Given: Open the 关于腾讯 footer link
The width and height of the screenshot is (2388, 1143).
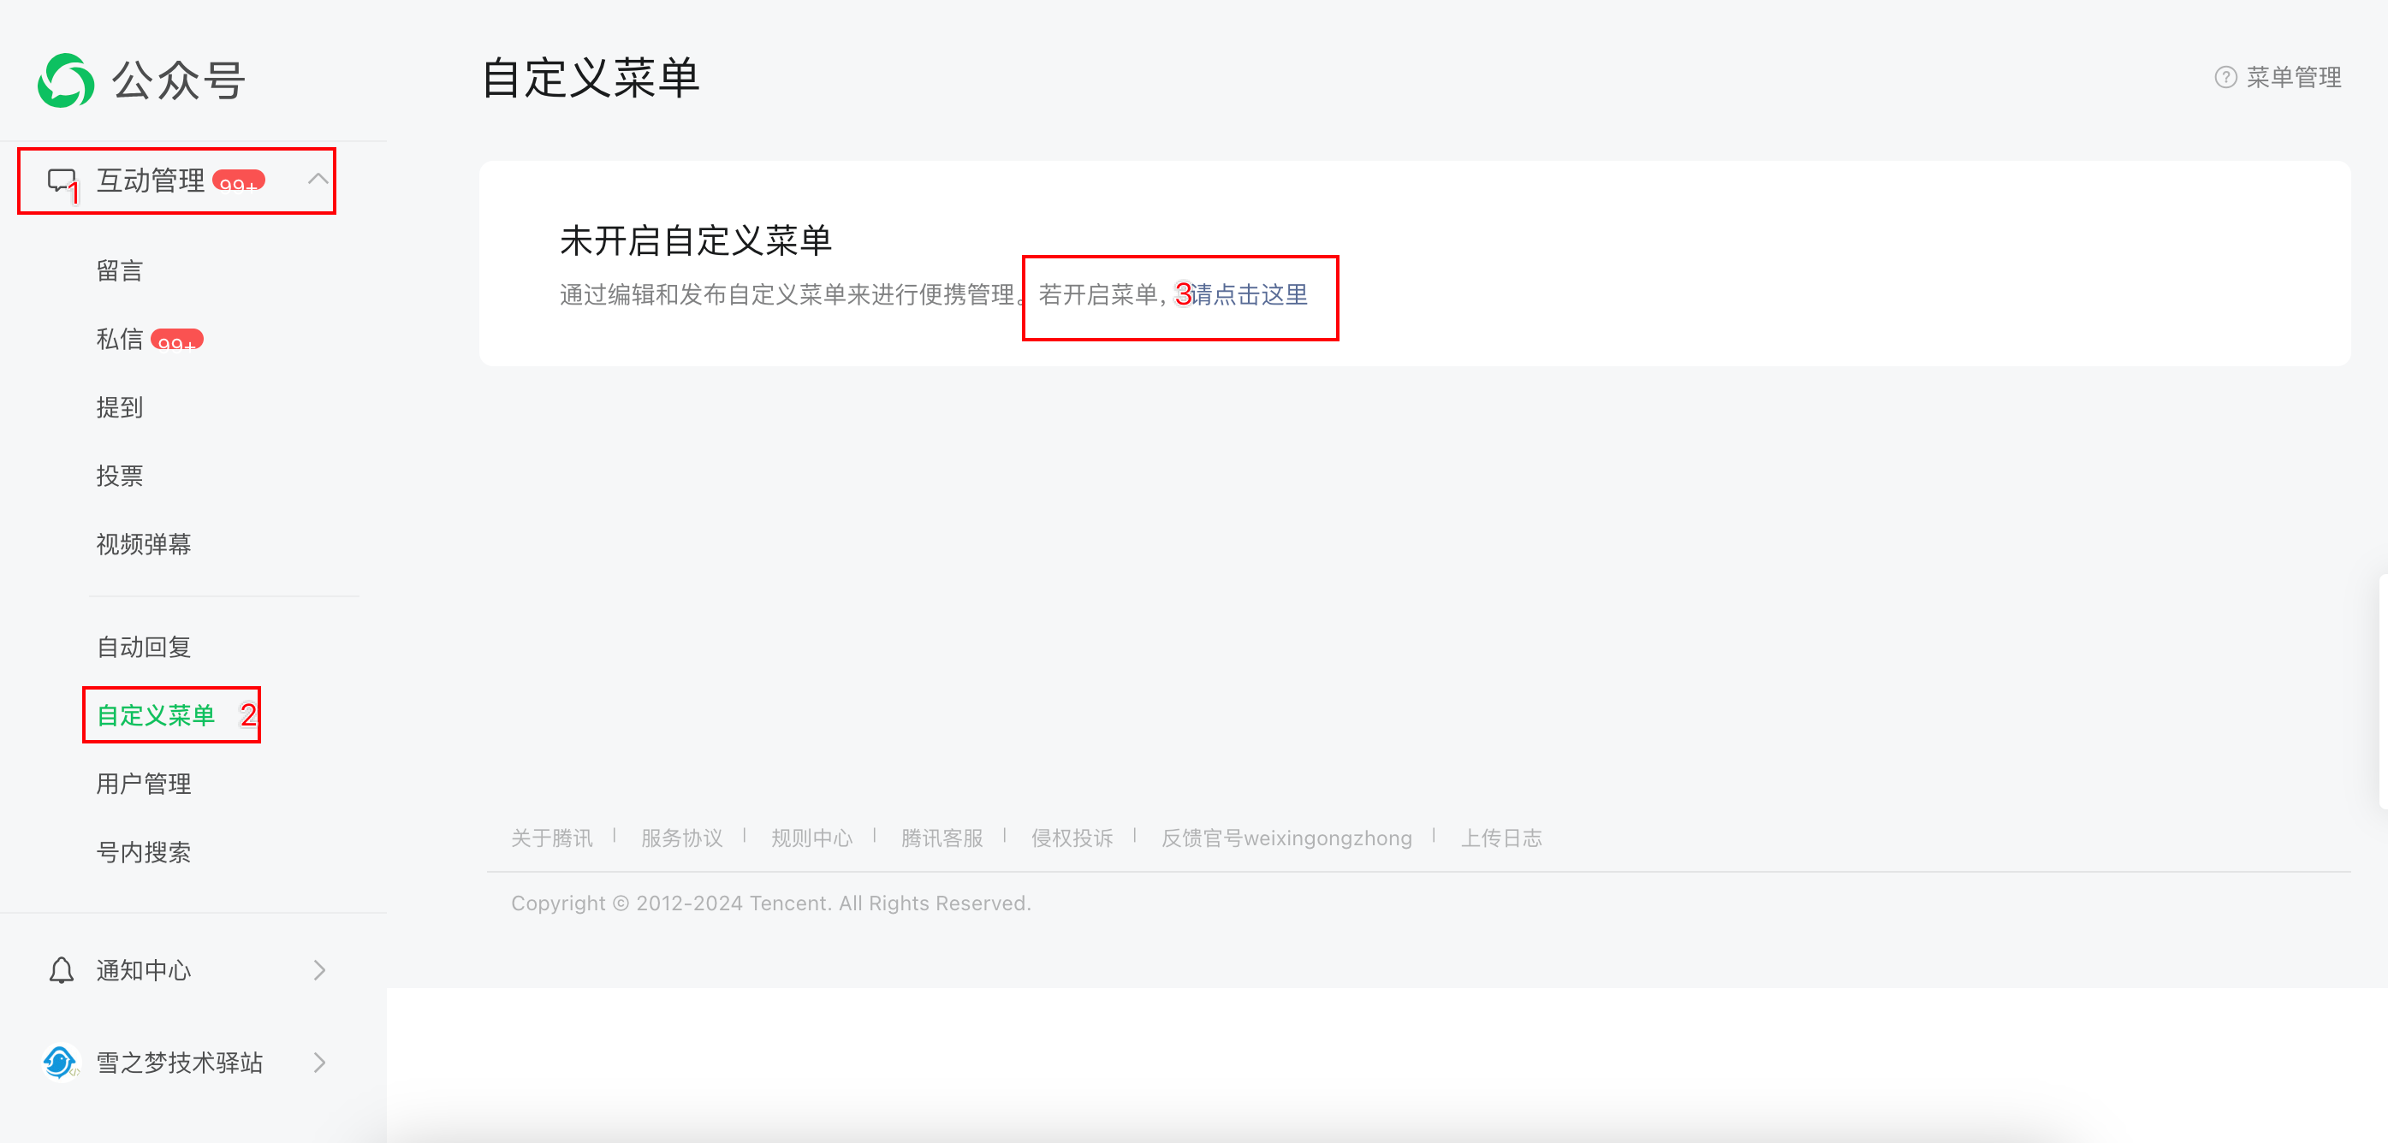Looking at the screenshot, I should [x=551, y=838].
